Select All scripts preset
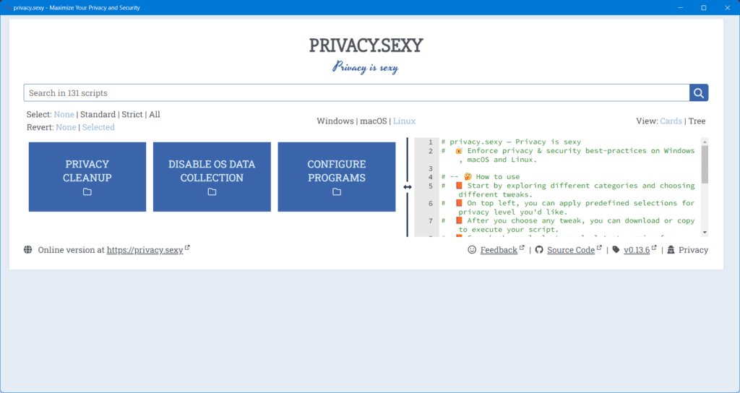This screenshot has width=740, height=393. (155, 114)
